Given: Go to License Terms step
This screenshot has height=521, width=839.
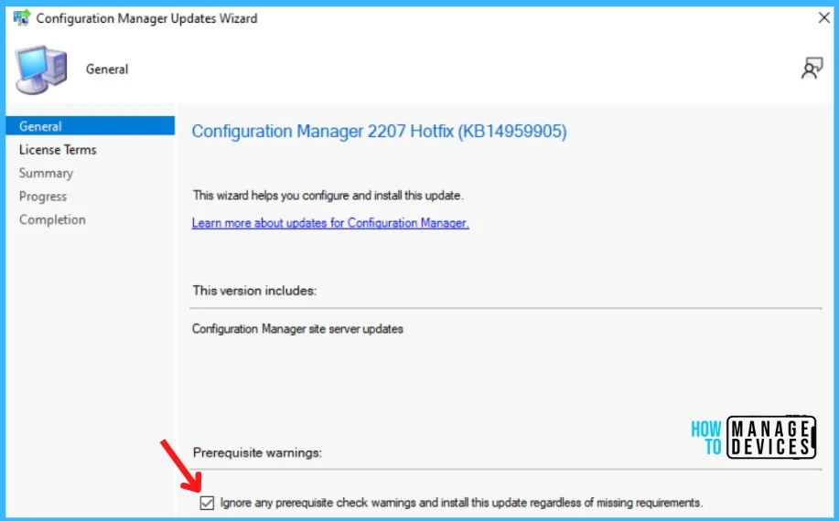Looking at the screenshot, I should click(x=58, y=150).
